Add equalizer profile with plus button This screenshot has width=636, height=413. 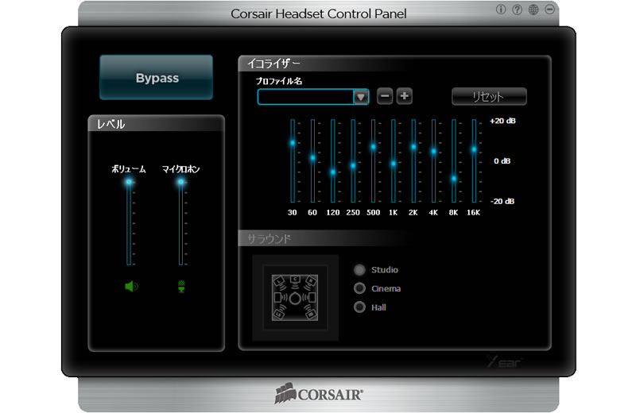(405, 96)
